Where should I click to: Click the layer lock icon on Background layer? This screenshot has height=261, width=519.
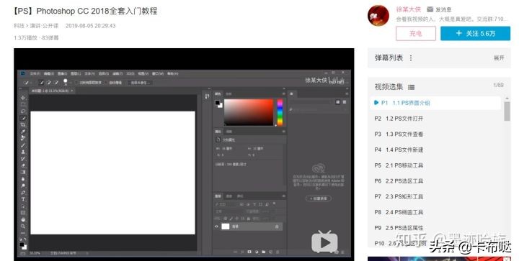tap(277, 226)
